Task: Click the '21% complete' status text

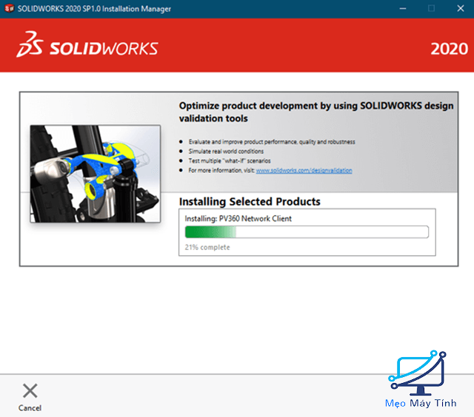Action: (207, 248)
